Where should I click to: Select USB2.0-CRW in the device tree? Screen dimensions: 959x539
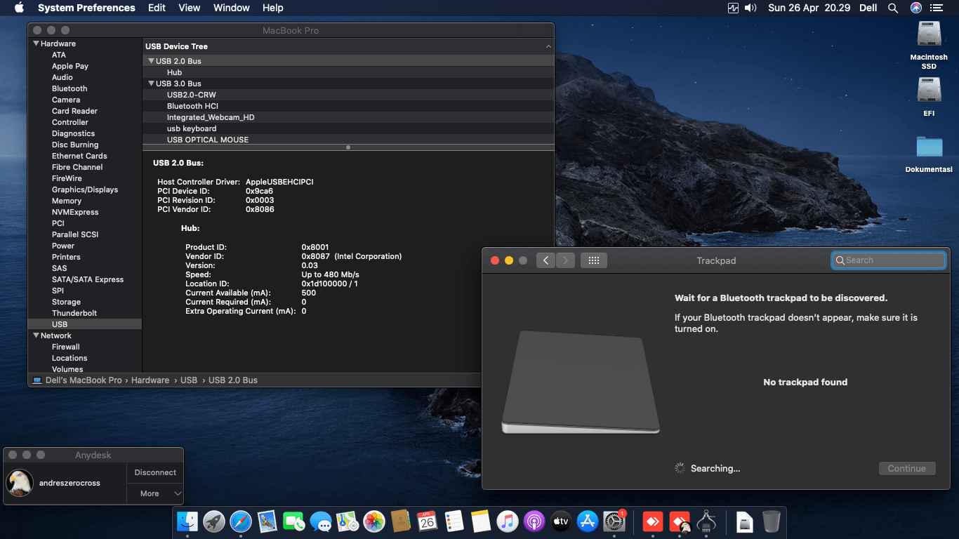click(x=348, y=95)
